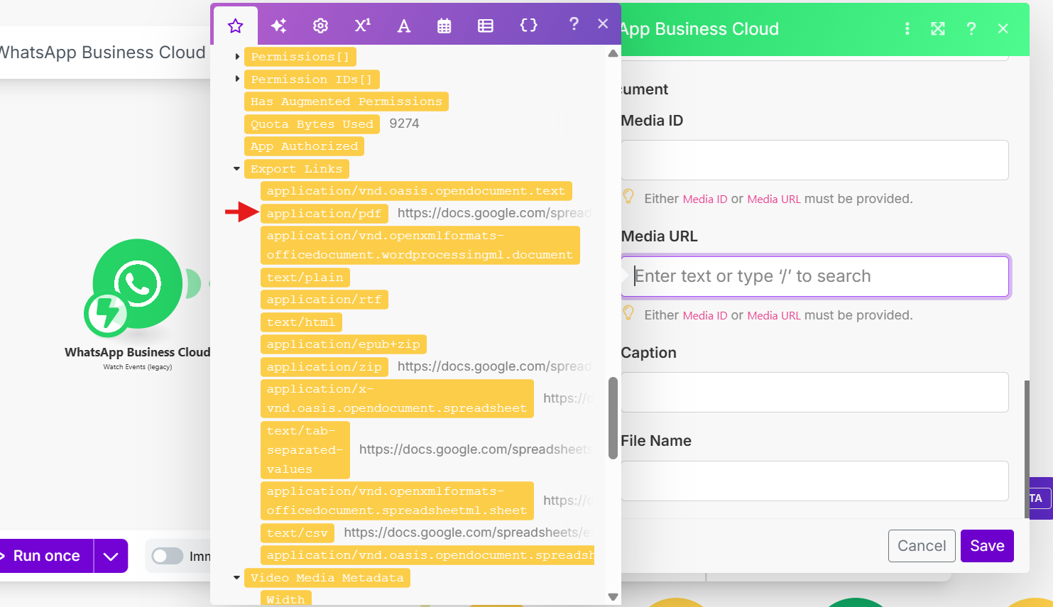Viewport: 1053px width, 607px height.
Task: Insert the spreadsheetml.sheet export link
Action: (397, 501)
